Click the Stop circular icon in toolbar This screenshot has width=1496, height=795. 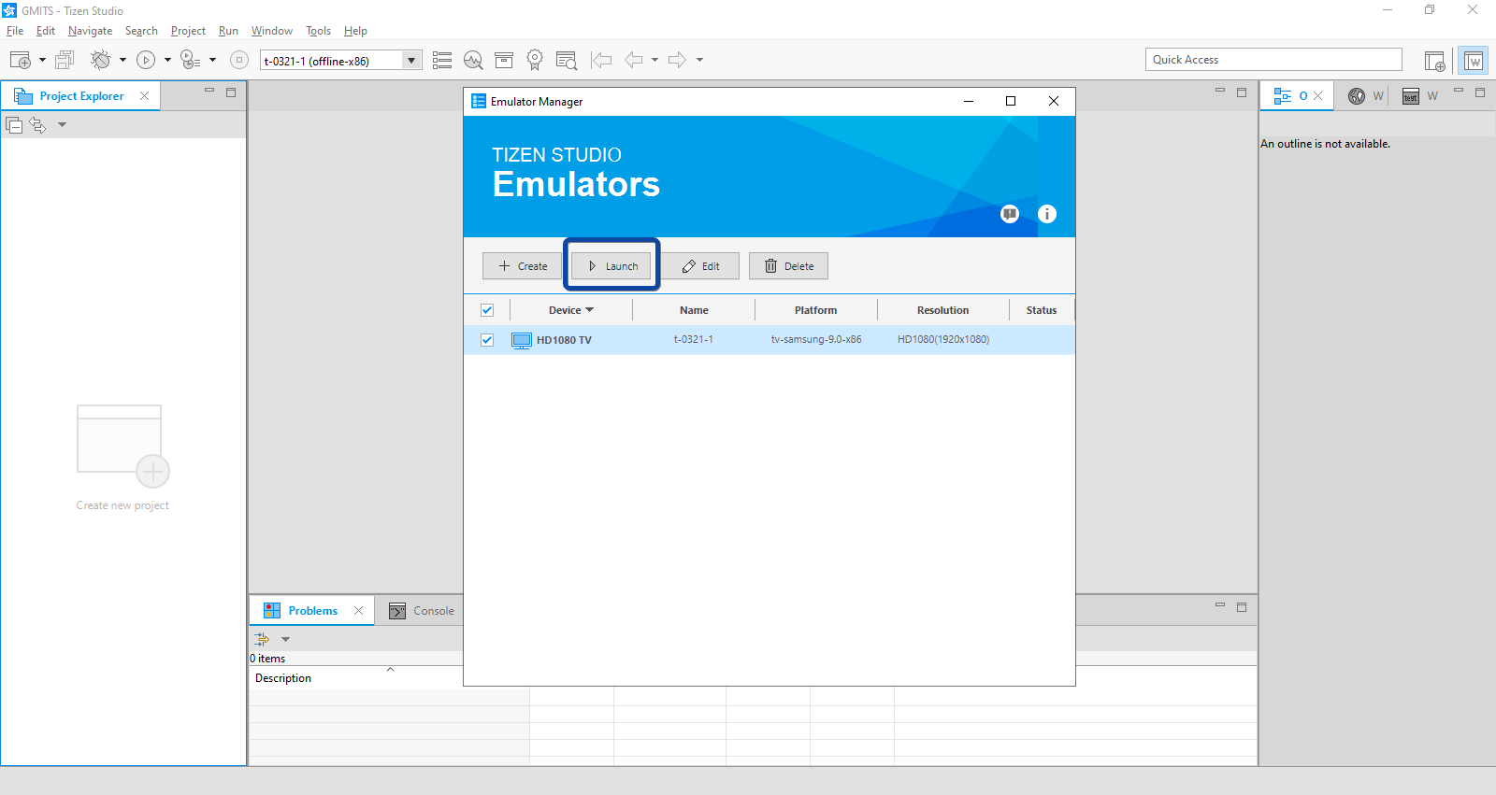pyautogui.click(x=239, y=60)
